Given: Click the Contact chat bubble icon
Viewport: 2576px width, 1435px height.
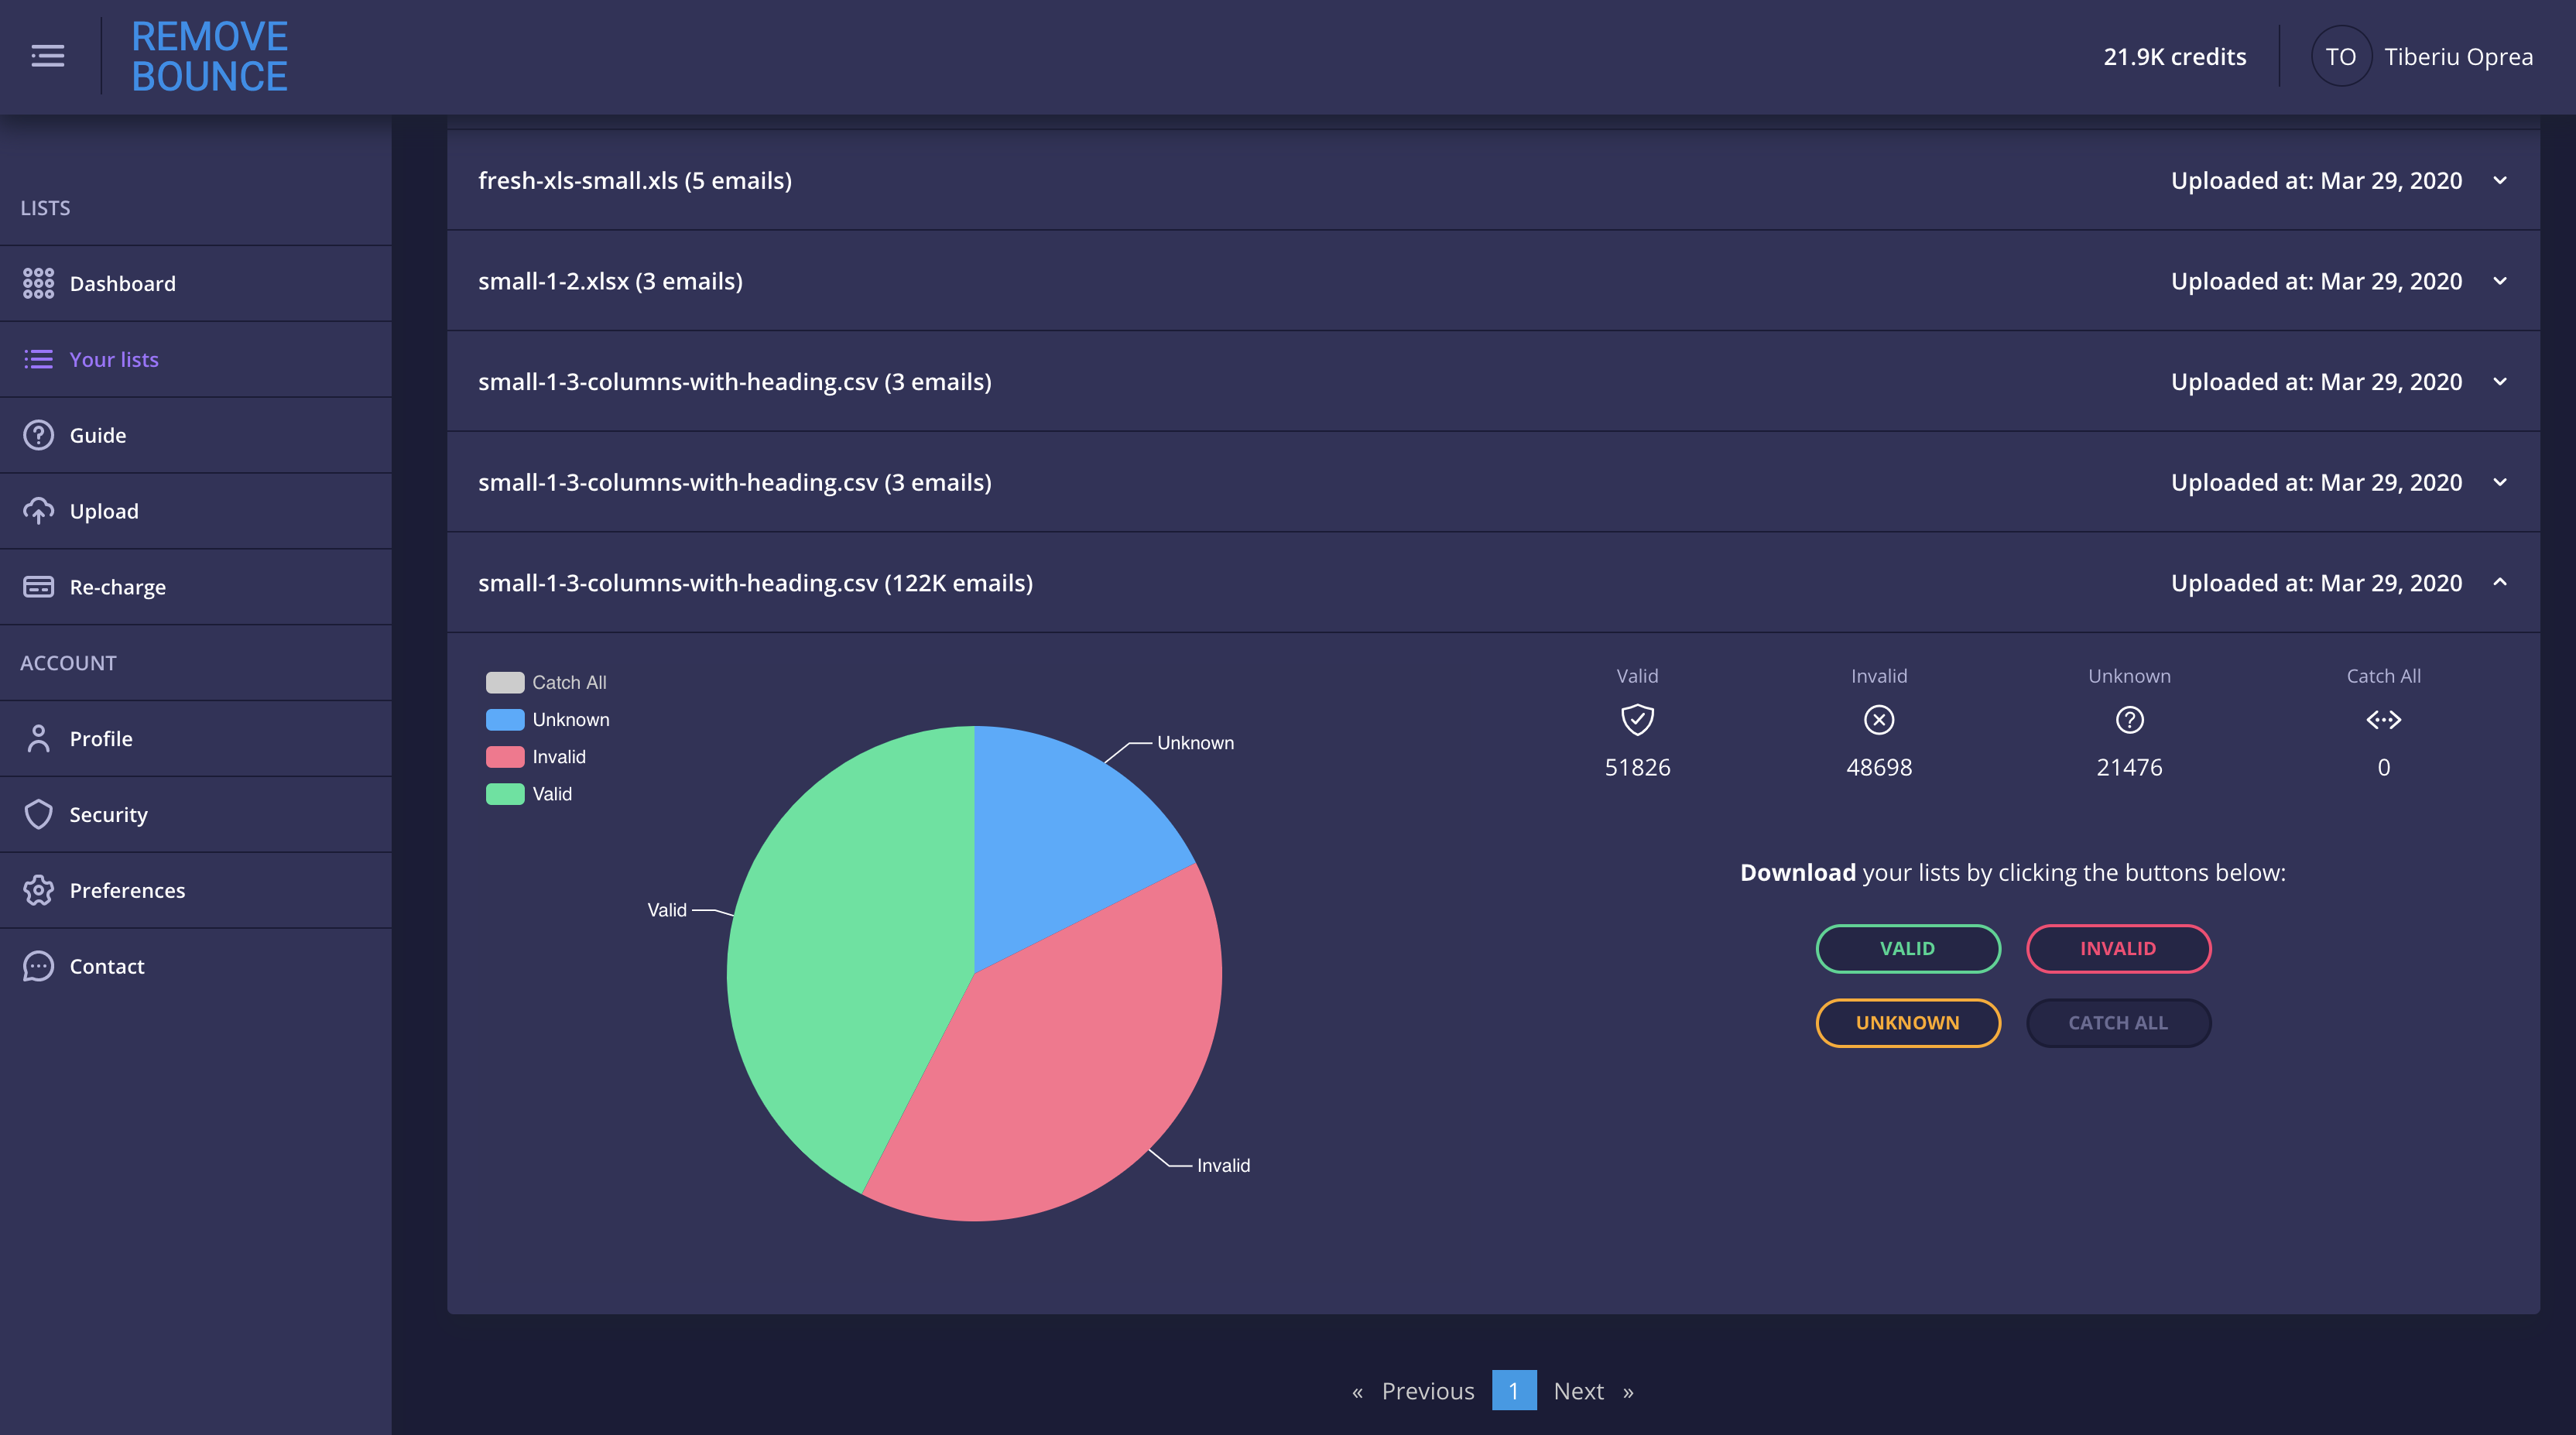Looking at the screenshot, I should pyautogui.click(x=38, y=966).
